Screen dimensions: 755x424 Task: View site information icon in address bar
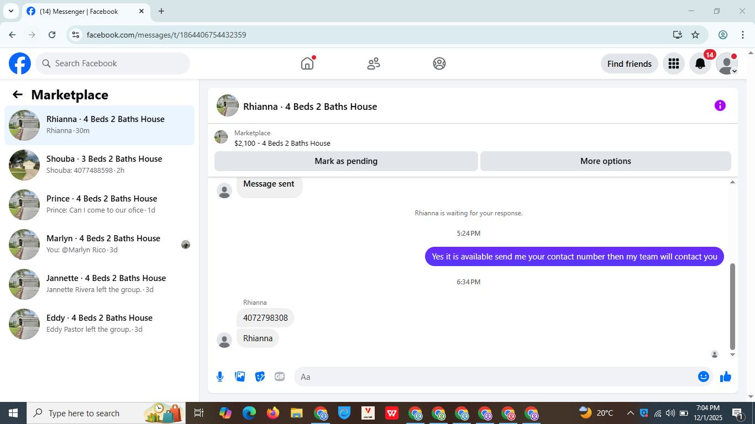click(x=76, y=35)
